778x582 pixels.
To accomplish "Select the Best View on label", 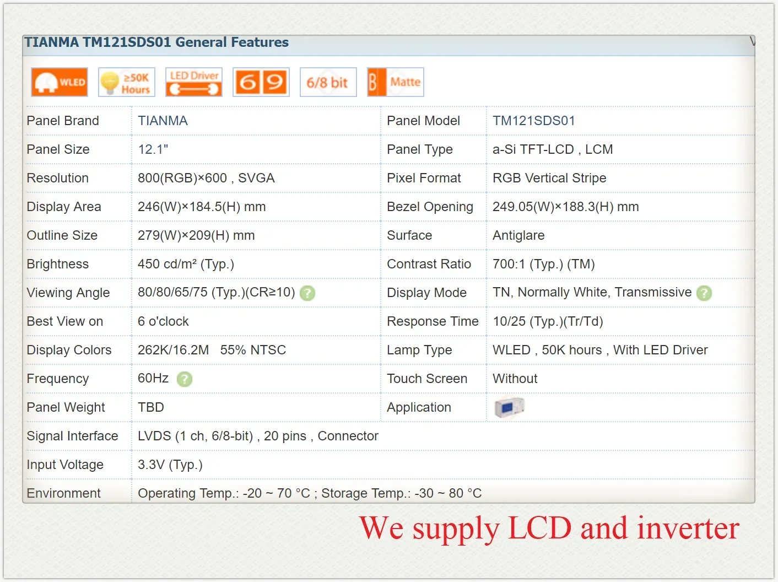I will click(x=64, y=321).
